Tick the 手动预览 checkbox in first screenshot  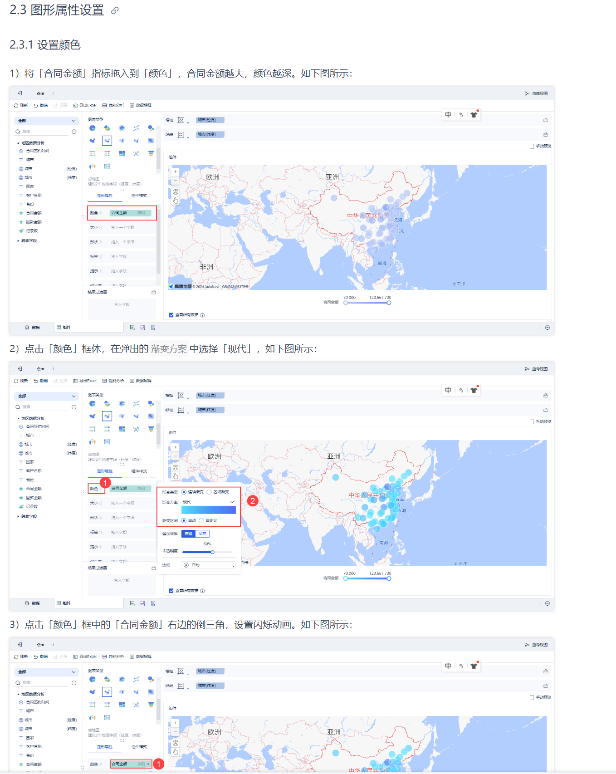click(532, 146)
